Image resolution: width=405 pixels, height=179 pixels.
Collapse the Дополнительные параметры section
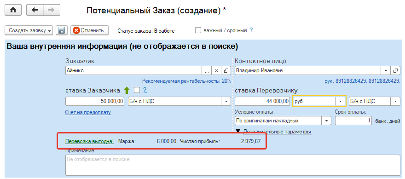tap(274, 132)
